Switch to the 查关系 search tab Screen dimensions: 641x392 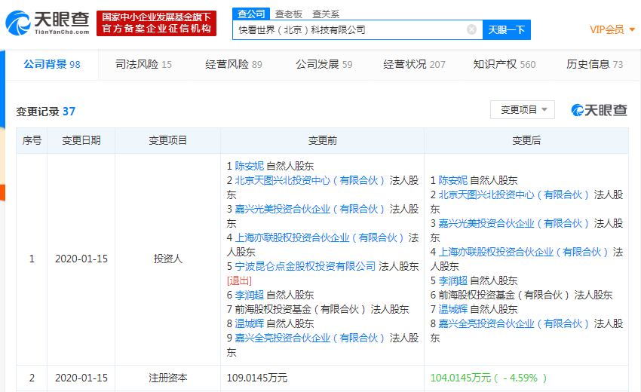pos(325,14)
